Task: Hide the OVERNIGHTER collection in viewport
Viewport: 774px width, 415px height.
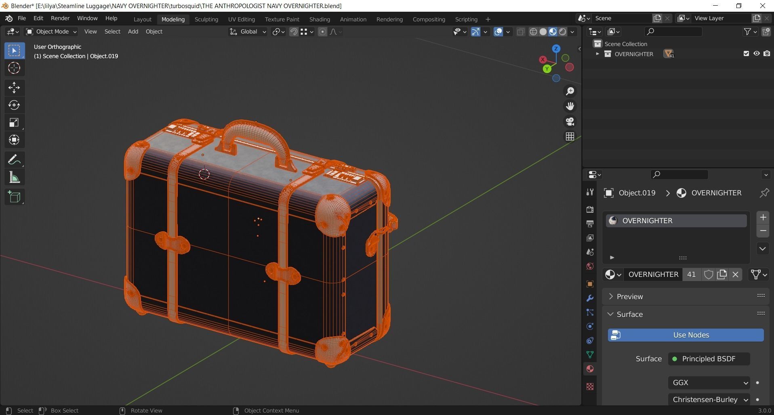Action: click(x=757, y=54)
